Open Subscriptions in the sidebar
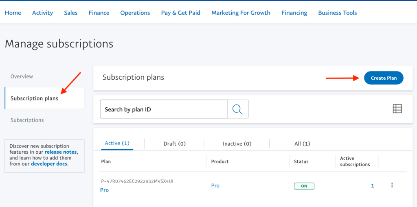Image resolution: width=417 pixels, height=207 pixels. (27, 120)
